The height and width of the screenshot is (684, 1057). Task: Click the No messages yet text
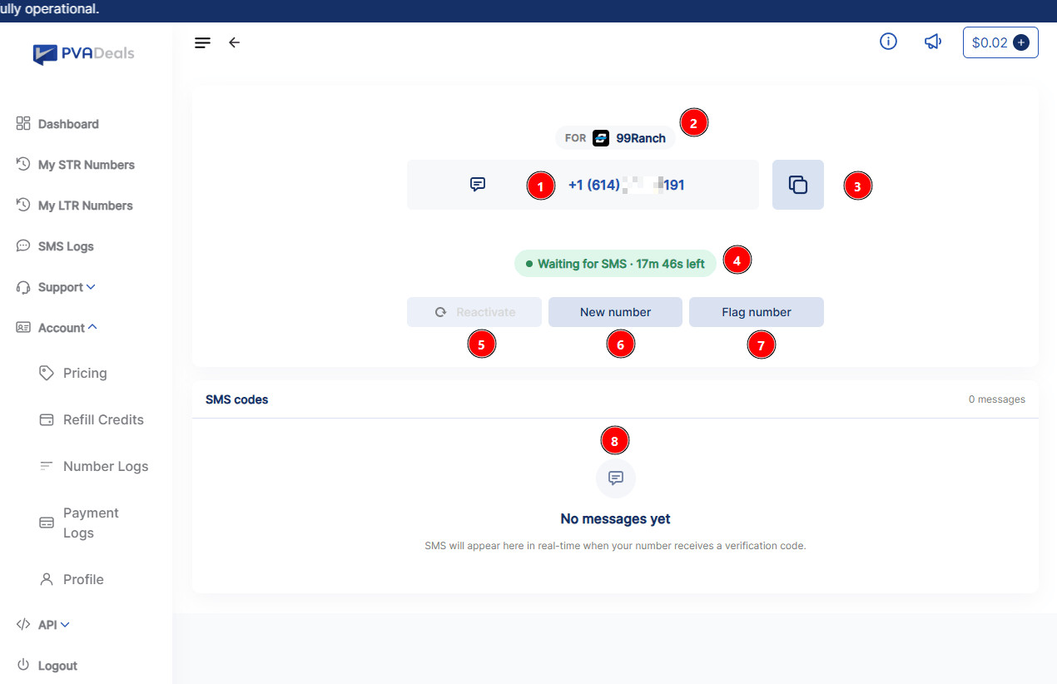pyautogui.click(x=616, y=518)
